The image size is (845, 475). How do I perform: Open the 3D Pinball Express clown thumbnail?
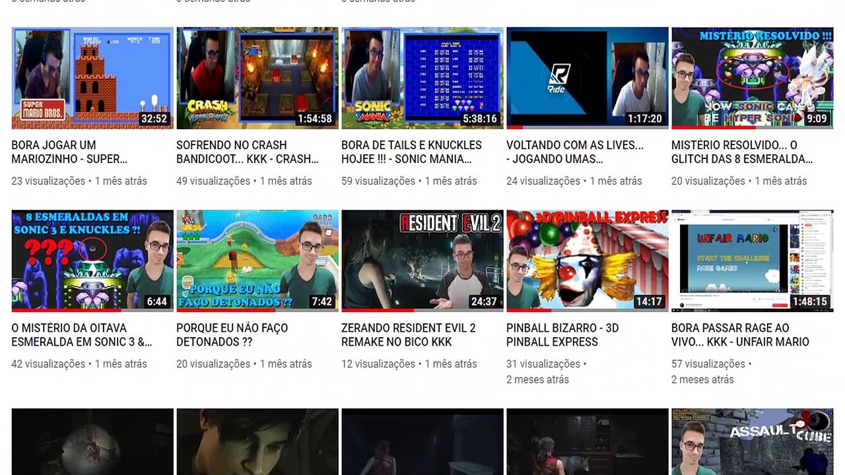[588, 261]
